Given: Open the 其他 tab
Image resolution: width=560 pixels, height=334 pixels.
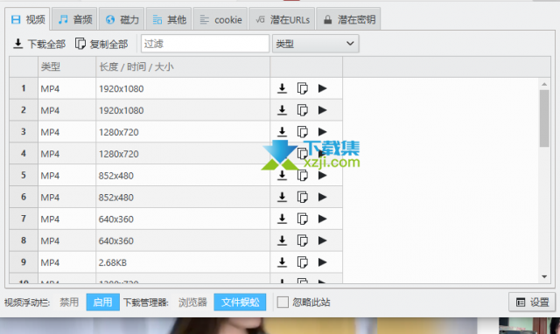Looking at the screenshot, I should [169, 19].
